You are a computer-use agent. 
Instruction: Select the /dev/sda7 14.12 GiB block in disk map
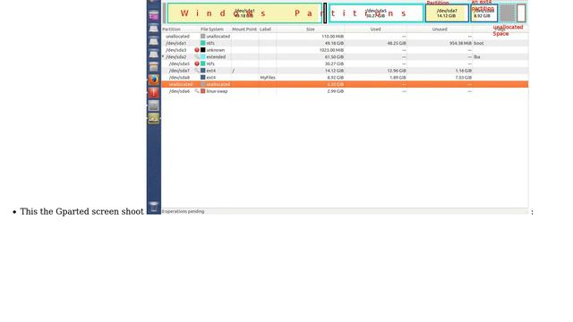pyautogui.click(x=447, y=13)
